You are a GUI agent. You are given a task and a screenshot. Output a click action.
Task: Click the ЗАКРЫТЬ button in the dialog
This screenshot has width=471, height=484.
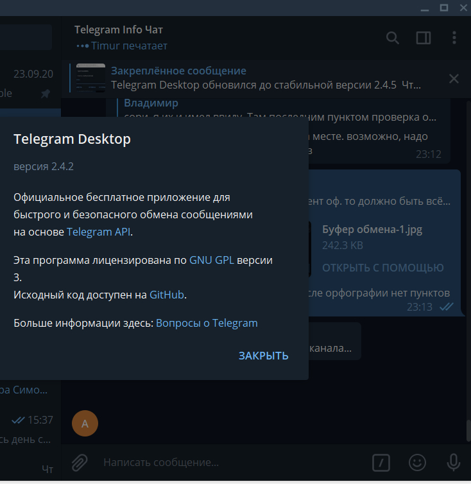coord(264,356)
